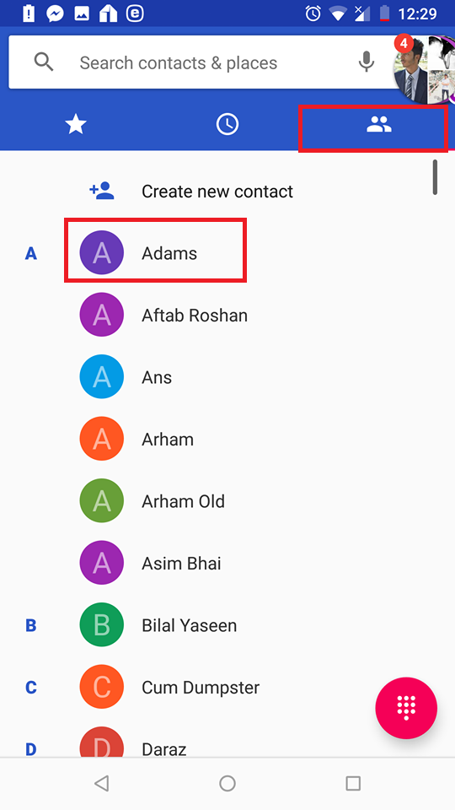455x810 pixels.
Task: Select the Arham Old contact entry
Action: [x=227, y=501]
